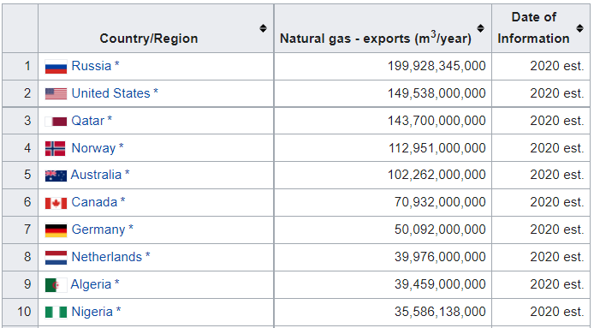Click the Canada flag icon
This screenshot has height=328, width=594.
click(56, 203)
